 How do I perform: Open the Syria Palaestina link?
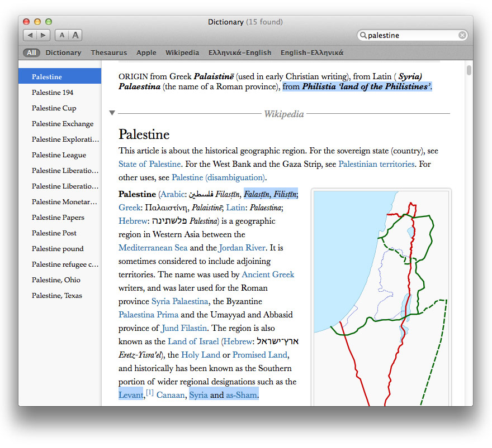pos(180,301)
